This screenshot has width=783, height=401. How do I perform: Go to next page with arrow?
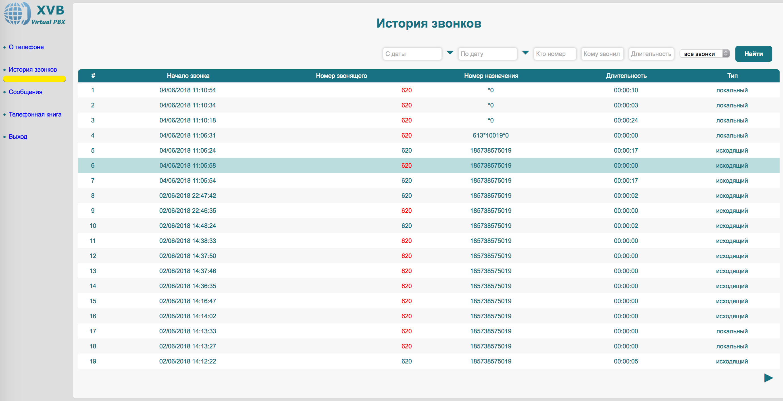768,378
